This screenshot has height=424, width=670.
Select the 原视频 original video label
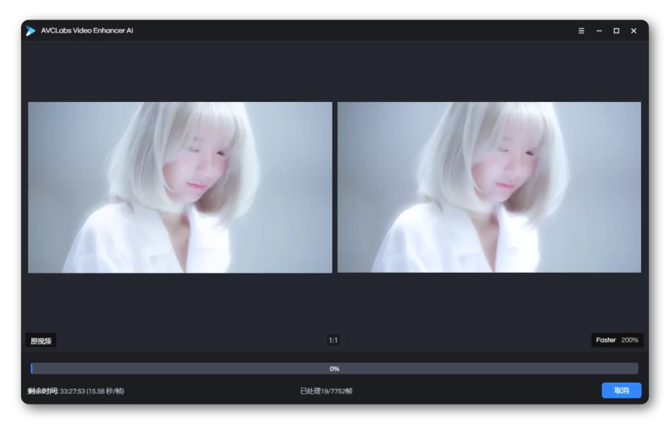tap(41, 341)
